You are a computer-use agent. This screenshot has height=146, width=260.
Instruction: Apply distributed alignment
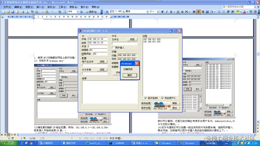coord(207,12)
